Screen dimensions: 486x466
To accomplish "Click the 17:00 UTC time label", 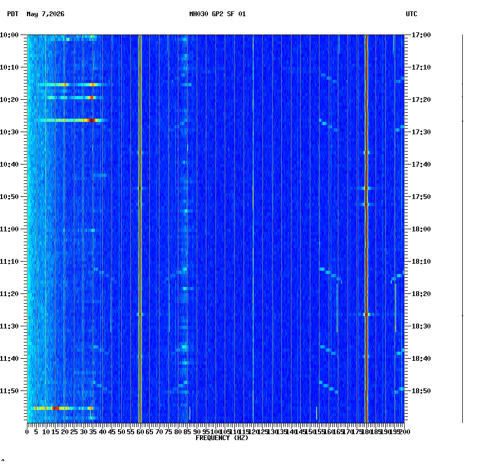I will [x=421, y=35].
